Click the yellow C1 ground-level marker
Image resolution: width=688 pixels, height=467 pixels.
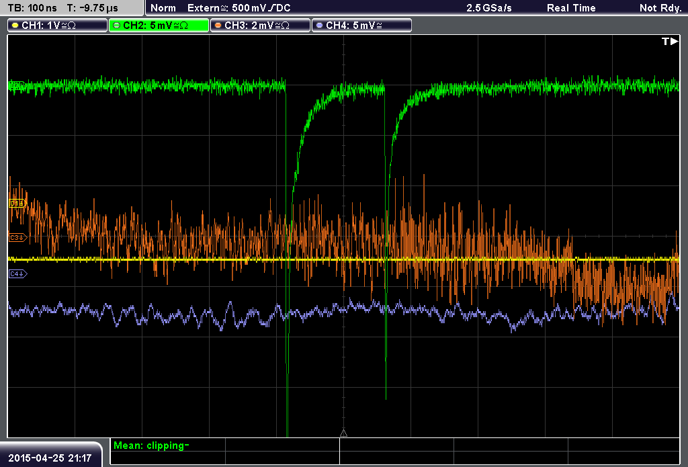tap(17, 203)
